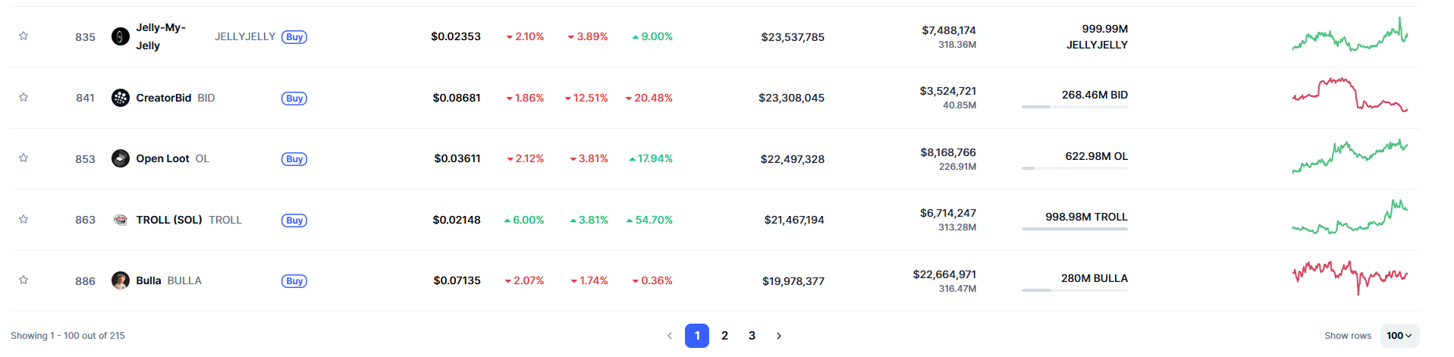Open the Open Loot 7-day sparkline chart
This screenshot has width=1454, height=357.
(x=1349, y=157)
